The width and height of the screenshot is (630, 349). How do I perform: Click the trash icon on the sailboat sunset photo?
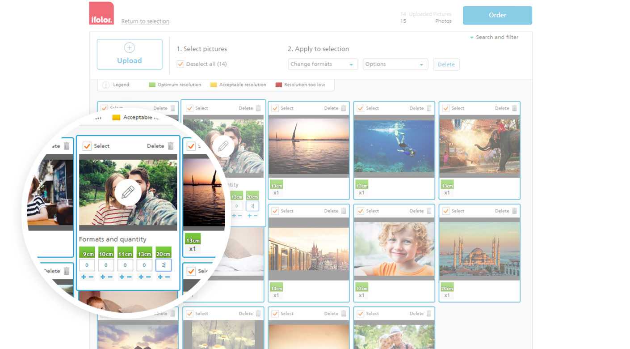point(344,108)
